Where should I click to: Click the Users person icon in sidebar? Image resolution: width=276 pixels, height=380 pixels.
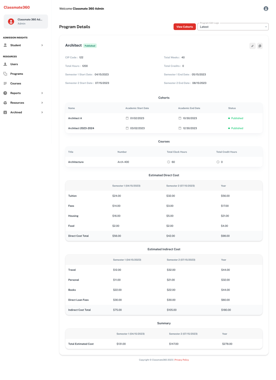[5, 64]
